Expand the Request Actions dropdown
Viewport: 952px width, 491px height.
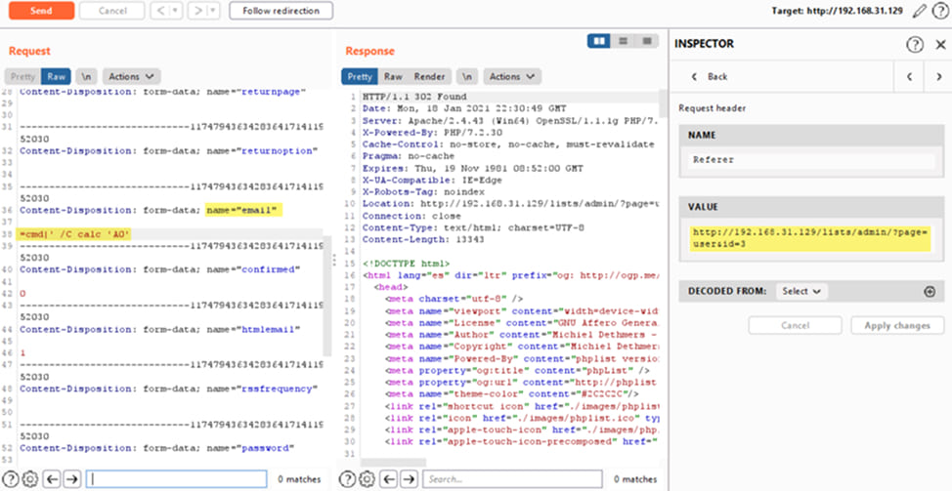point(131,76)
